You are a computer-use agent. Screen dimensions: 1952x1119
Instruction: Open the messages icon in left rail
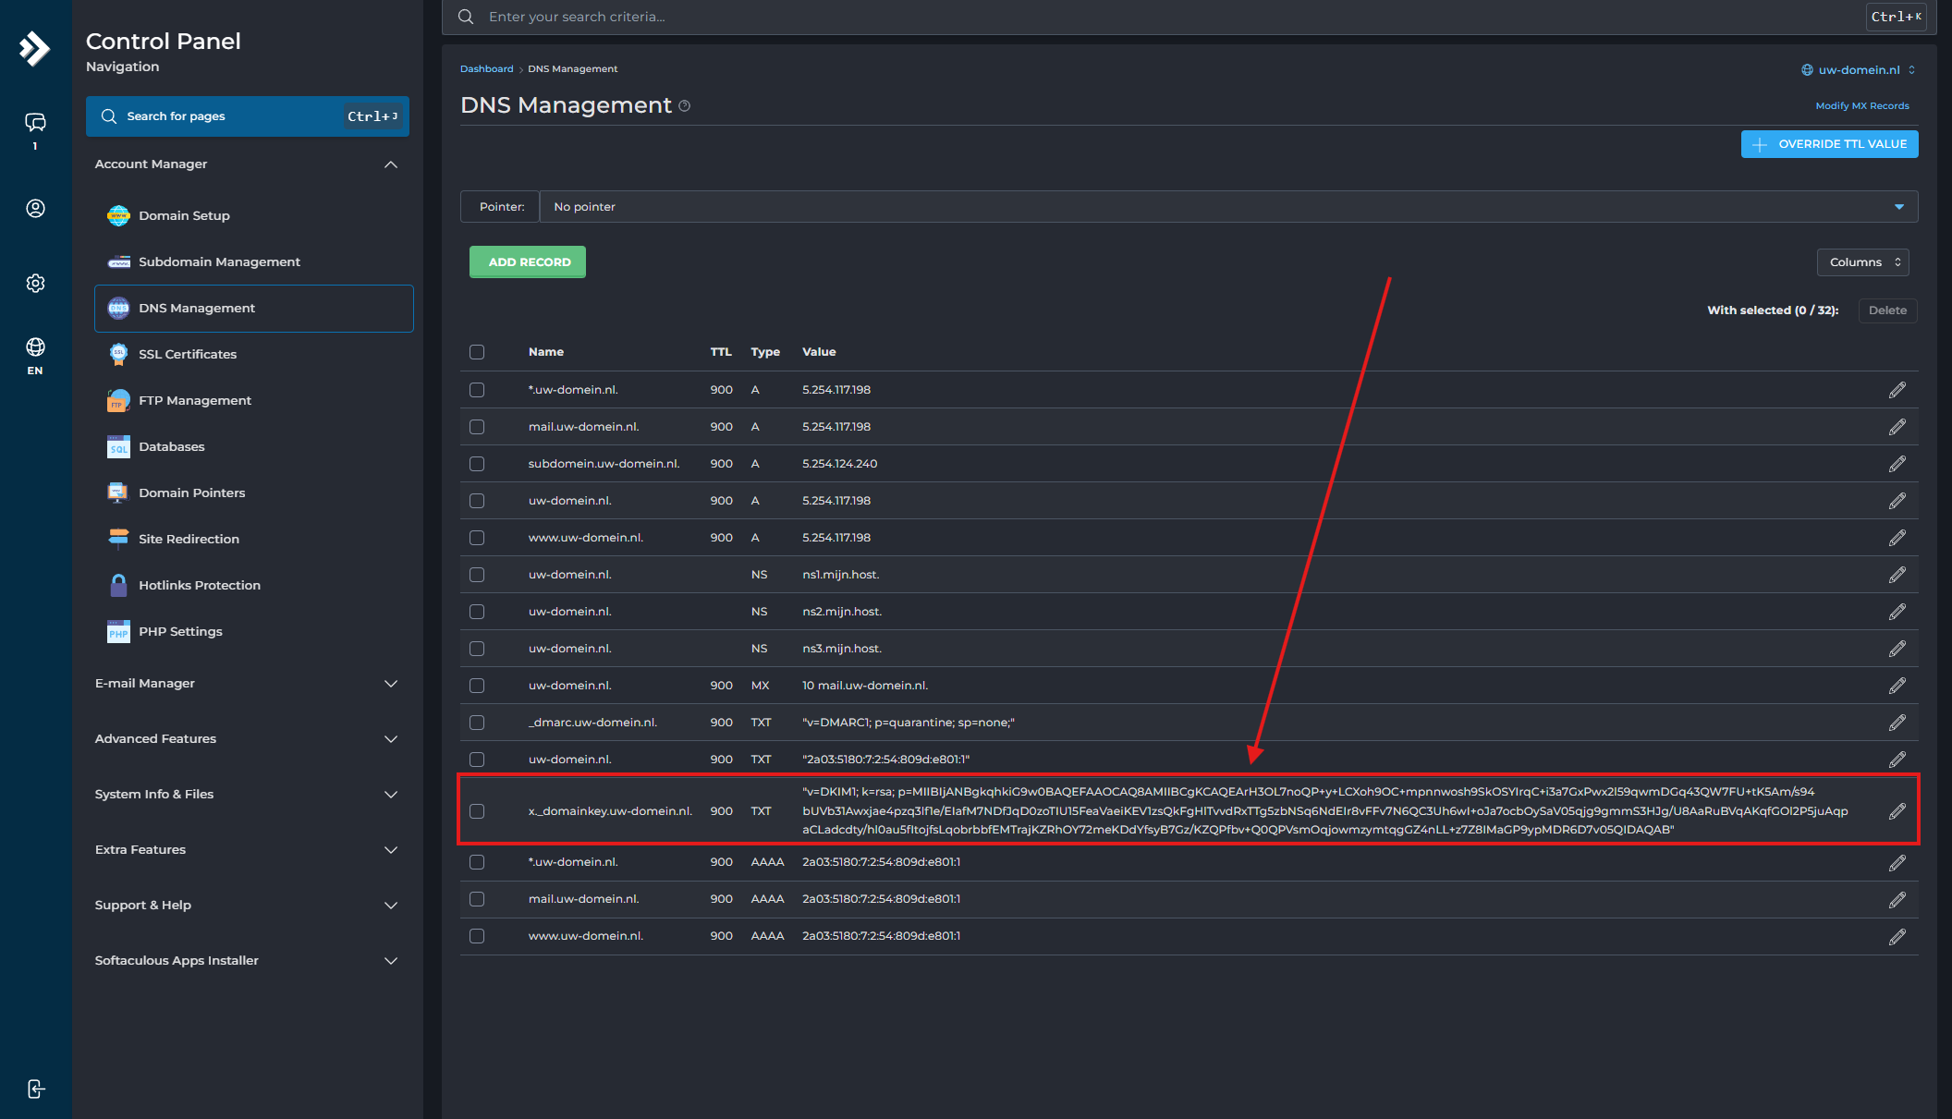coord(35,123)
